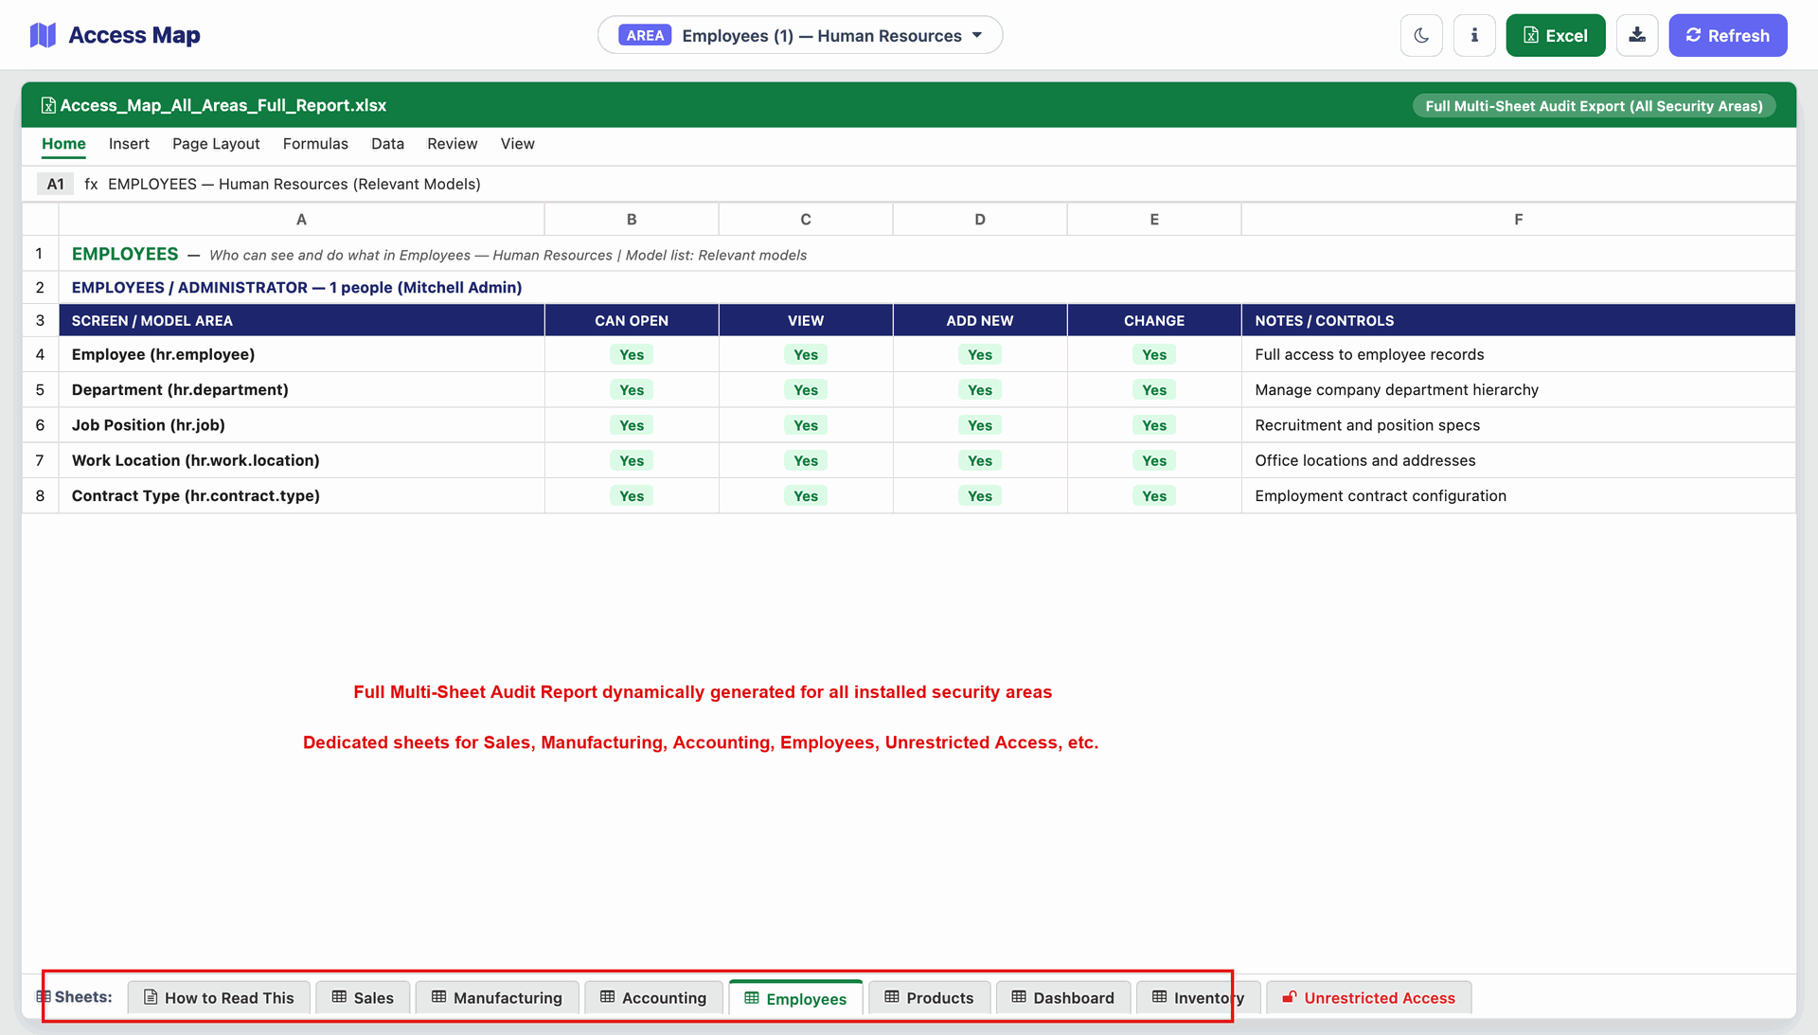1818x1035 pixels.
Task: Click the grid icon beside Sheets label
Action: [44, 996]
